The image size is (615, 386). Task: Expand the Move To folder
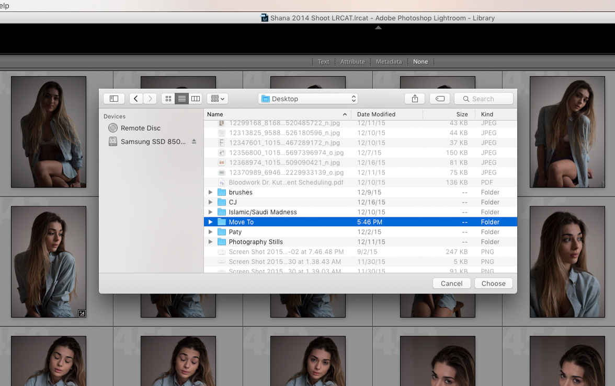click(x=211, y=221)
